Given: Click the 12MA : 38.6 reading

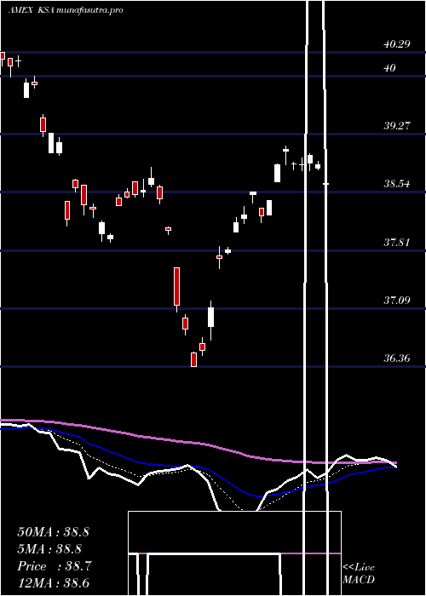Looking at the screenshot, I should click(x=53, y=582).
